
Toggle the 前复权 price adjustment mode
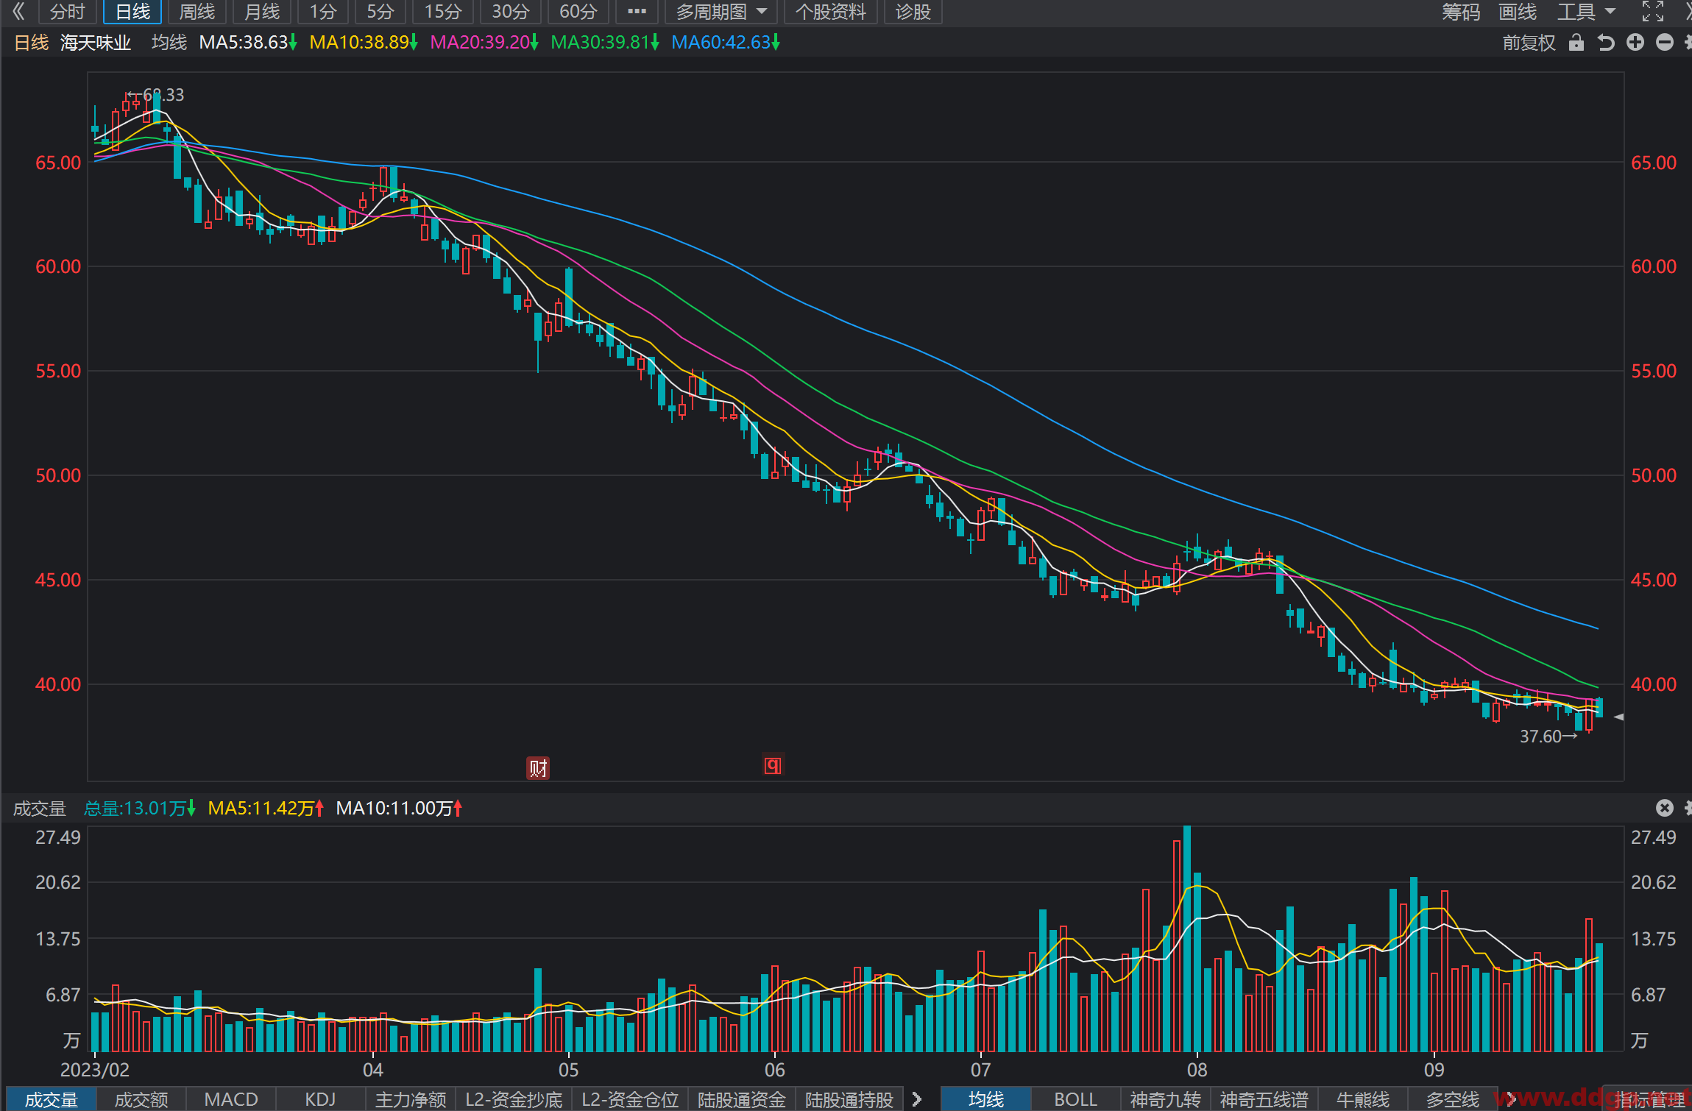(1529, 43)
